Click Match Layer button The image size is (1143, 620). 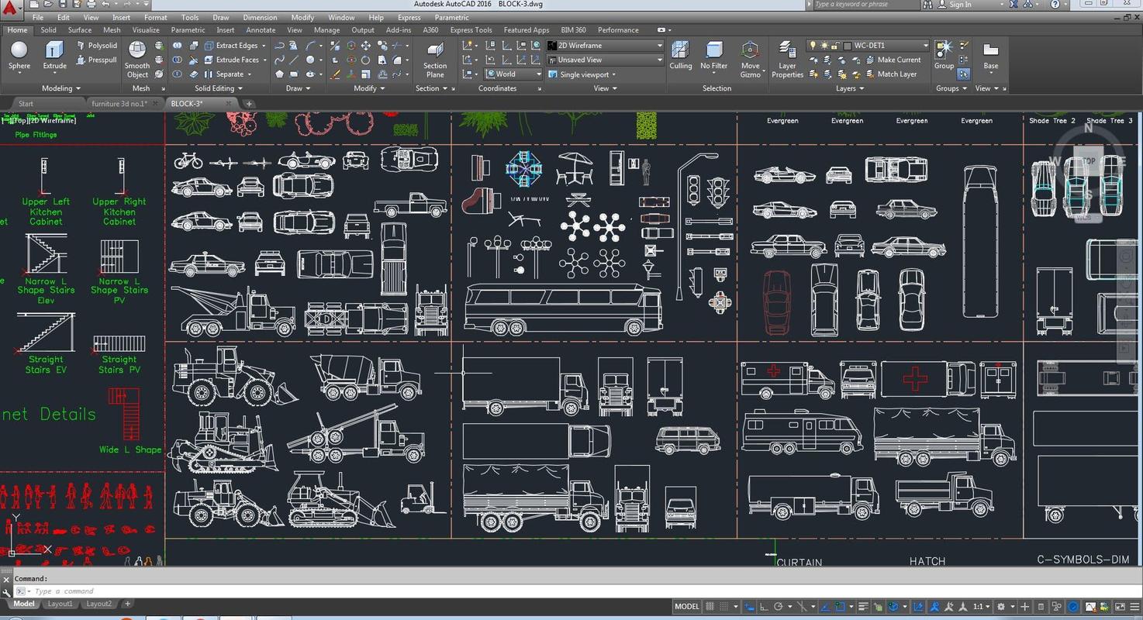(x=889, y=74)
